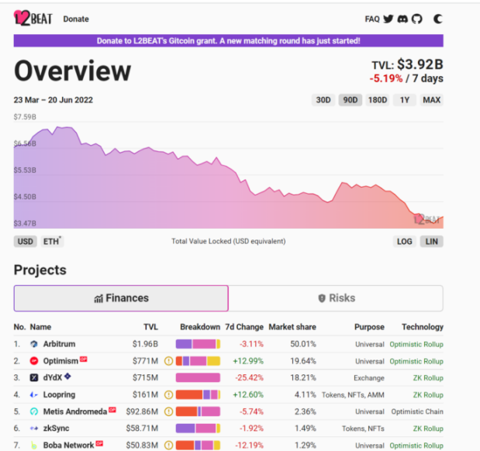The height and width of the screenshot is (451, 480).
Task: Click the $1.96B TVL value
Action: tap(145, 344)
